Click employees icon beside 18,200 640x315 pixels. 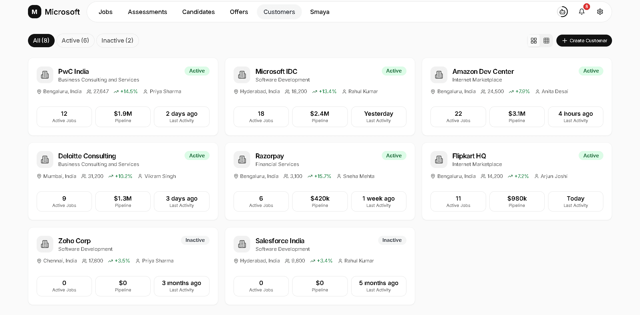point(287,91)
